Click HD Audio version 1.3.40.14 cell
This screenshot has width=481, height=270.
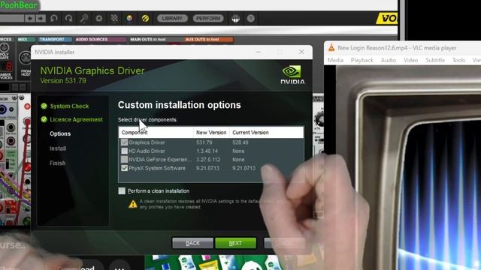[x=207, y=151]
